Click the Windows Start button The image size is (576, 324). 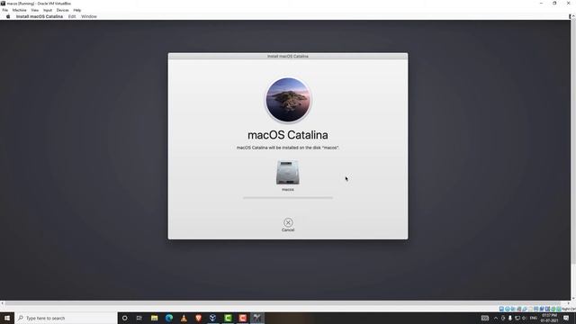[7, 318]
